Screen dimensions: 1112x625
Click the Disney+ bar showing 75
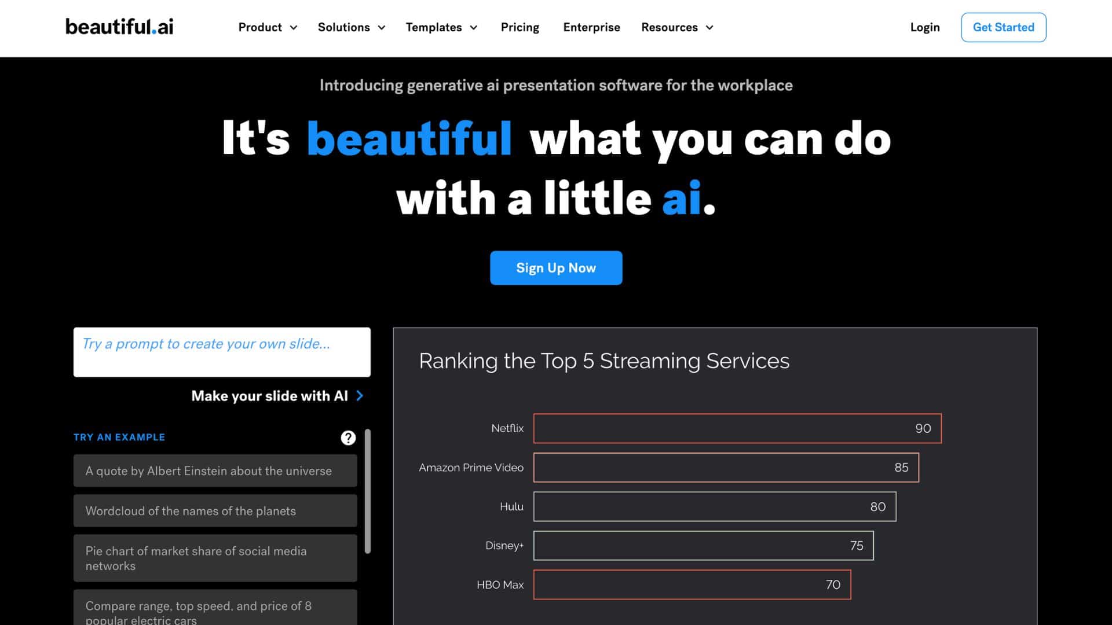coord(704,546)
